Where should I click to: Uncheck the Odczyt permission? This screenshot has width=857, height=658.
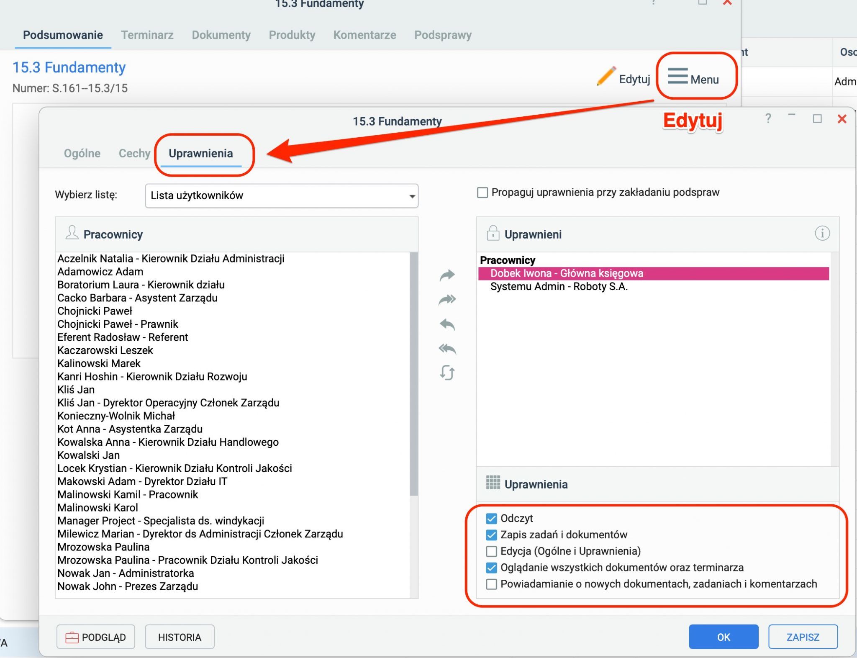click(x=491, y=519)
